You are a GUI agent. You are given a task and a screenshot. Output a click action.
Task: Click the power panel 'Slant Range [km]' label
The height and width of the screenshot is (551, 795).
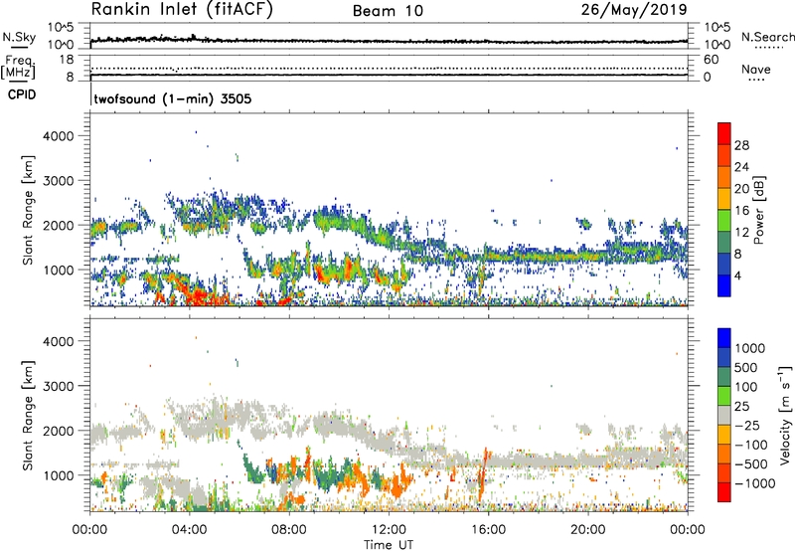pos(28,210)
